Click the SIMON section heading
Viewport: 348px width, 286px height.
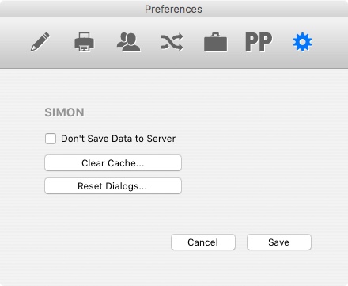click(64, 112)
